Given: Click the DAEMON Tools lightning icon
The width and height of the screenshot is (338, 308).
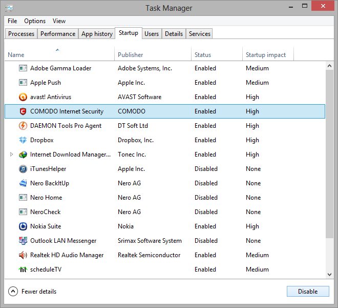Looking at the screenshot, I should click(x=23, y=126).
